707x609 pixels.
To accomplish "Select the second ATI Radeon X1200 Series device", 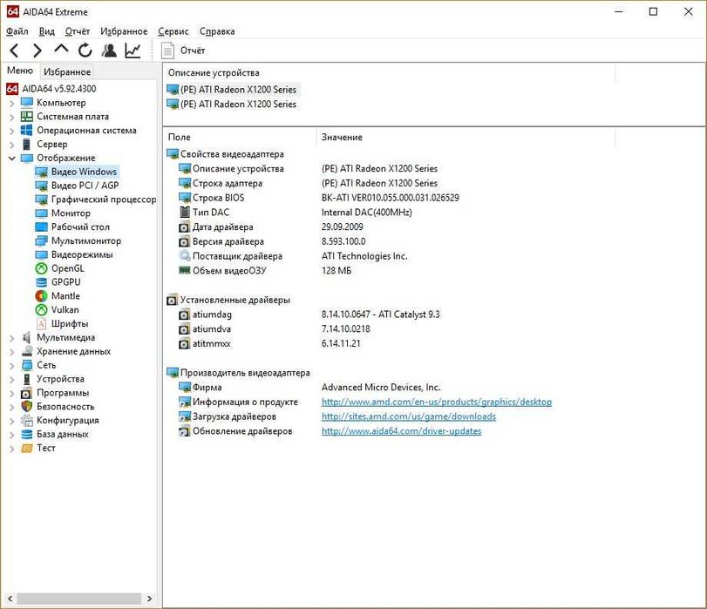I will (x=232, y=105).
